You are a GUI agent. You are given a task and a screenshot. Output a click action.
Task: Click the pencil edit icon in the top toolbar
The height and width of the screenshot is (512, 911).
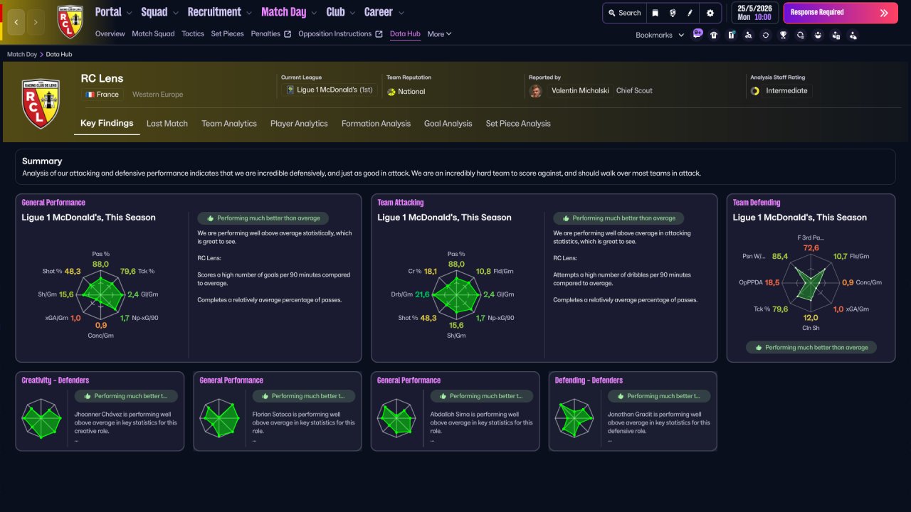point(690,13)
